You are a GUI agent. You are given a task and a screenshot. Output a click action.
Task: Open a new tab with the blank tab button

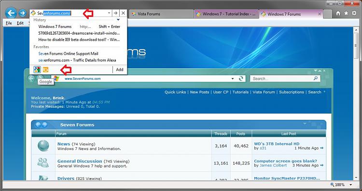click(327, 14)
